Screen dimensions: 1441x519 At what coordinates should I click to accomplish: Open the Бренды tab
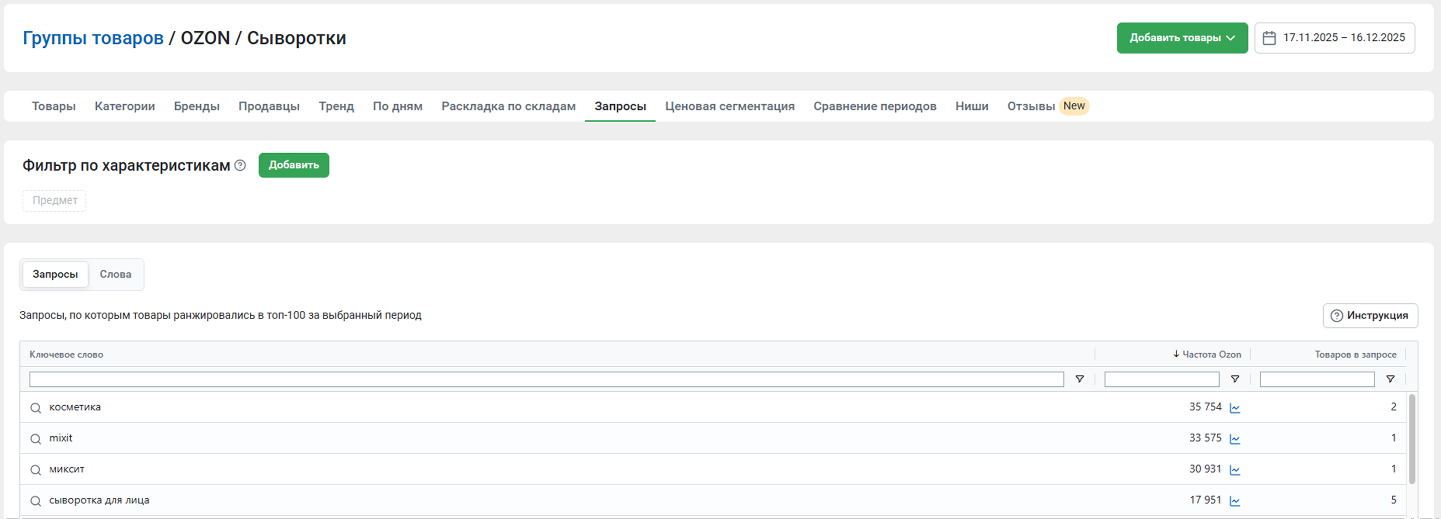tap(197, 106)
